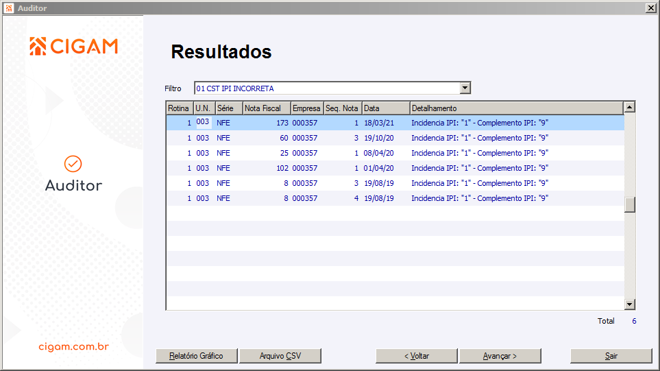Click the NFE cell in the 08/04/20 row
Viewport: 660px width, 371px height.
tap(223, 154)
